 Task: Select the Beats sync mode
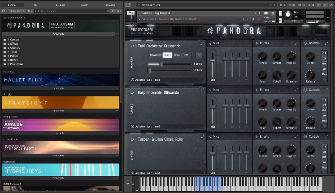point(167,55)
